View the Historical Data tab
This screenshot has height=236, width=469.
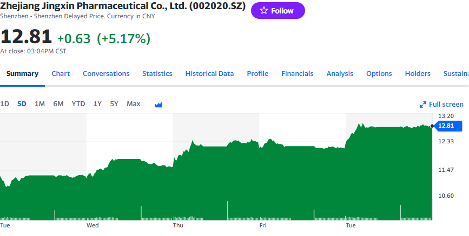click(209, 74)
